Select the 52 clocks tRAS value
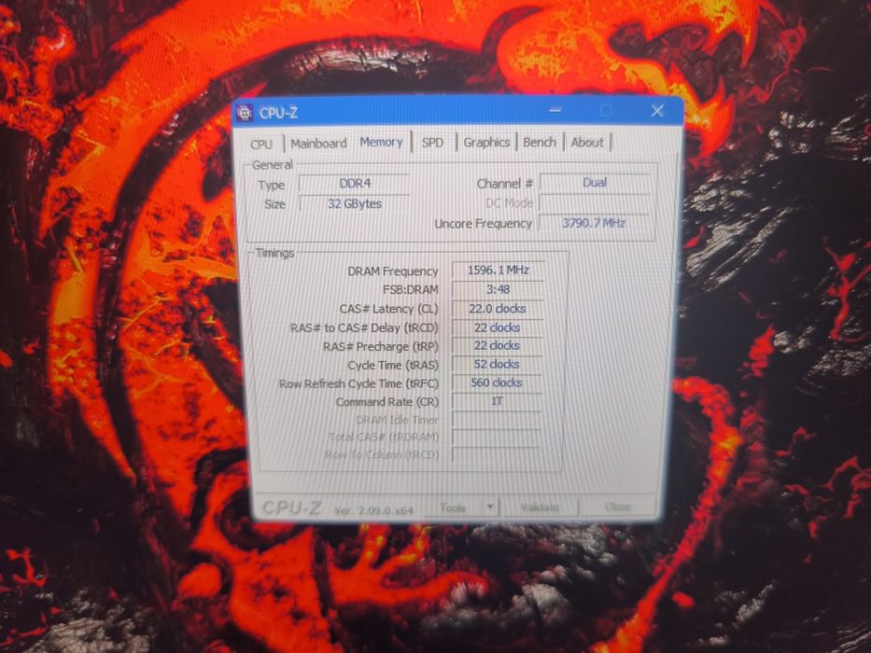The height and width of the screenshot is (653, 871). coord(498,364)
